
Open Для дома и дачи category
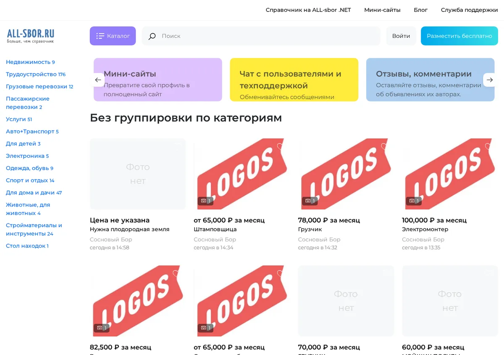[x=34, y=193]
